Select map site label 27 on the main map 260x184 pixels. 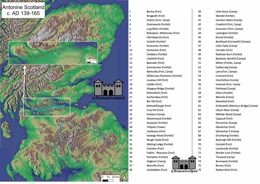point(54,141)
